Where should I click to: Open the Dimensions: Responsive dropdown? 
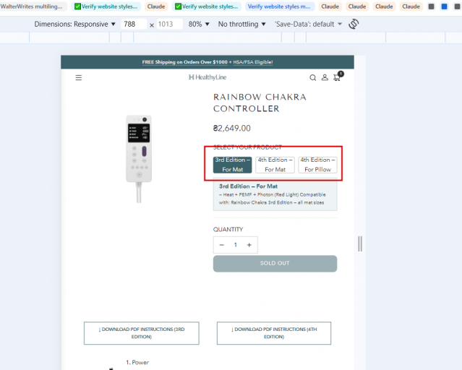[75, 24]
